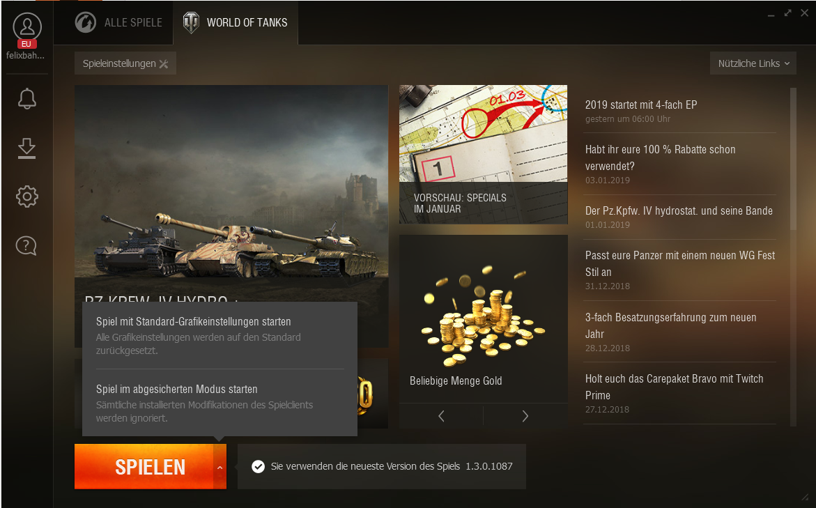Expand Nützliche Links dropdown

pyautogui.click(x=753, y=63)
